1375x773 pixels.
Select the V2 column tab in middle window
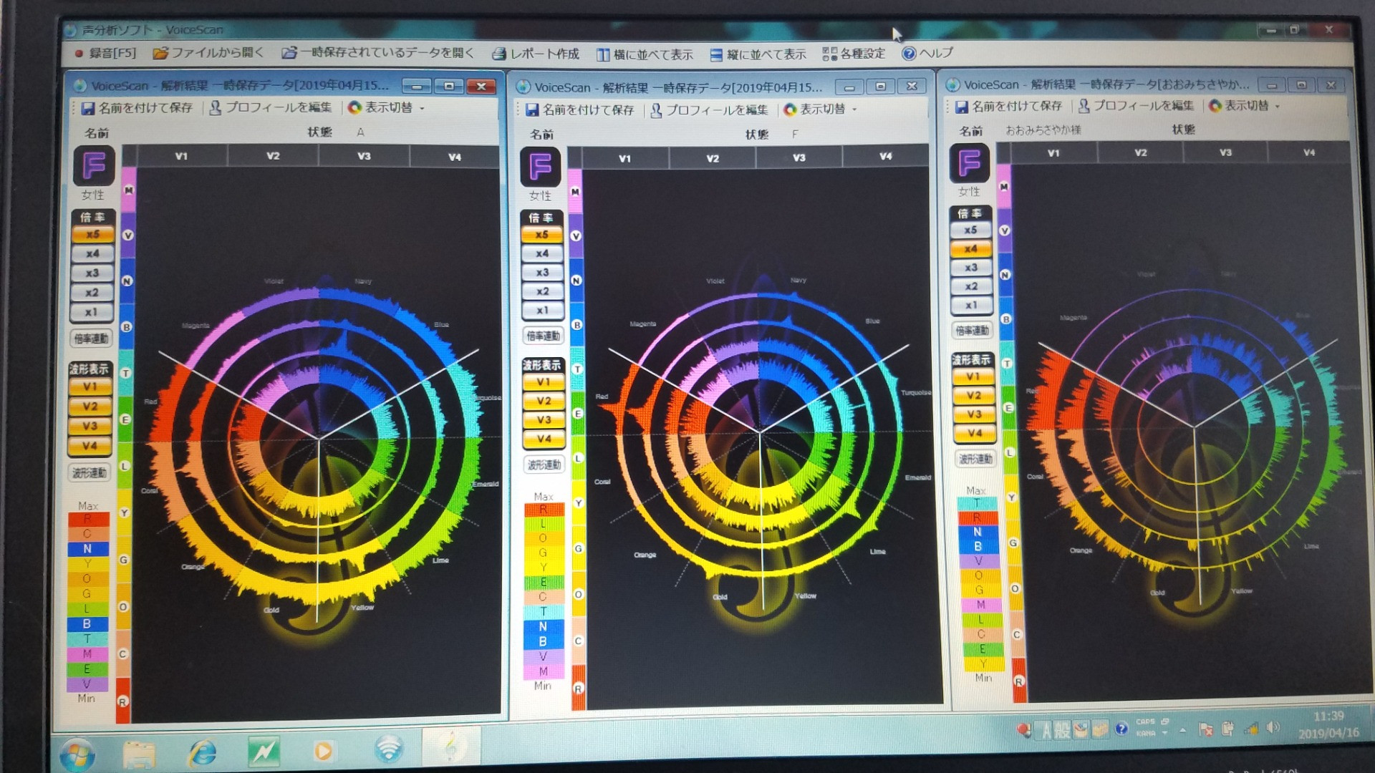pos(712,158)
